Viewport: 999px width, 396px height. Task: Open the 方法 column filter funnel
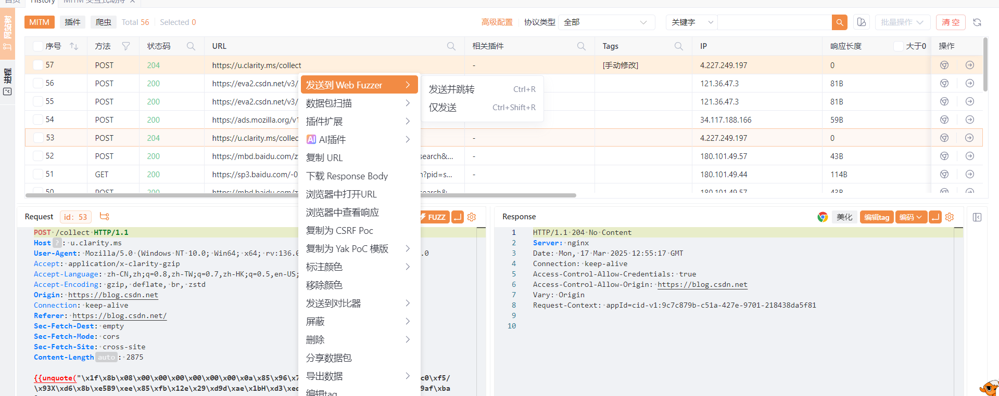[126, 46]
